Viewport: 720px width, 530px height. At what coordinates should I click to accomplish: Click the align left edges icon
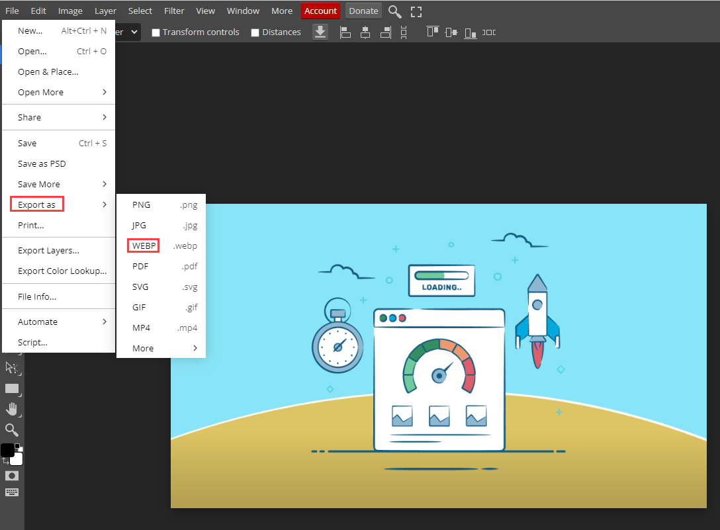point(345,32)
